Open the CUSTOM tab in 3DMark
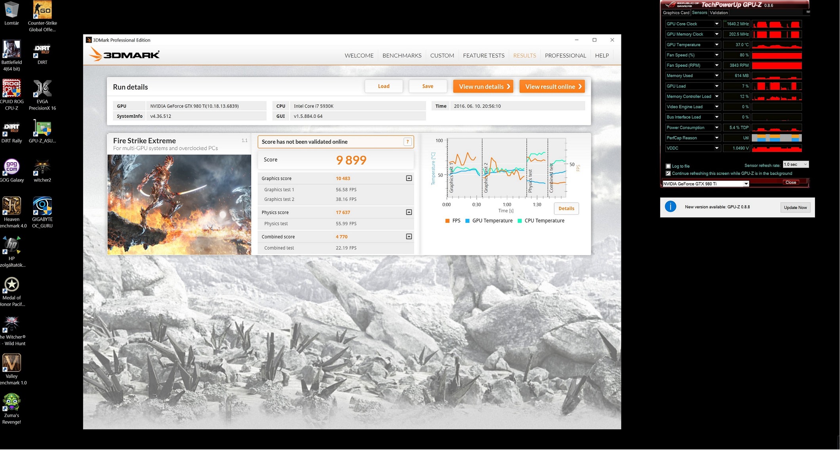Image resolution: width=840 pixels, height=450 pixels. [442, 55]
